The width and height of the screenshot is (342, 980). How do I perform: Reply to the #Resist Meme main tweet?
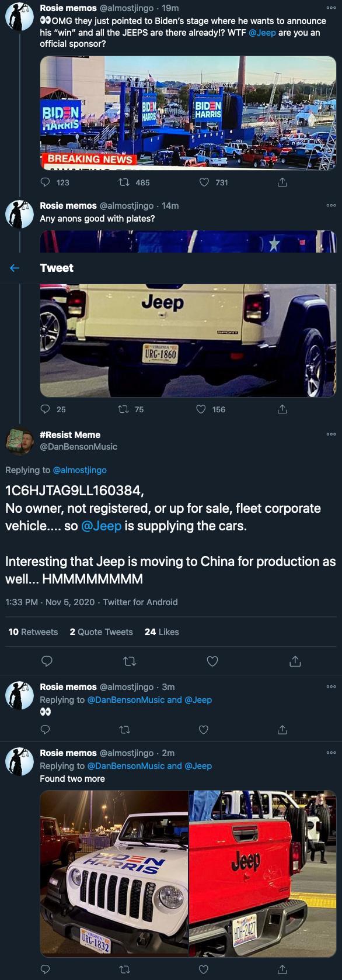pos(47,661)
